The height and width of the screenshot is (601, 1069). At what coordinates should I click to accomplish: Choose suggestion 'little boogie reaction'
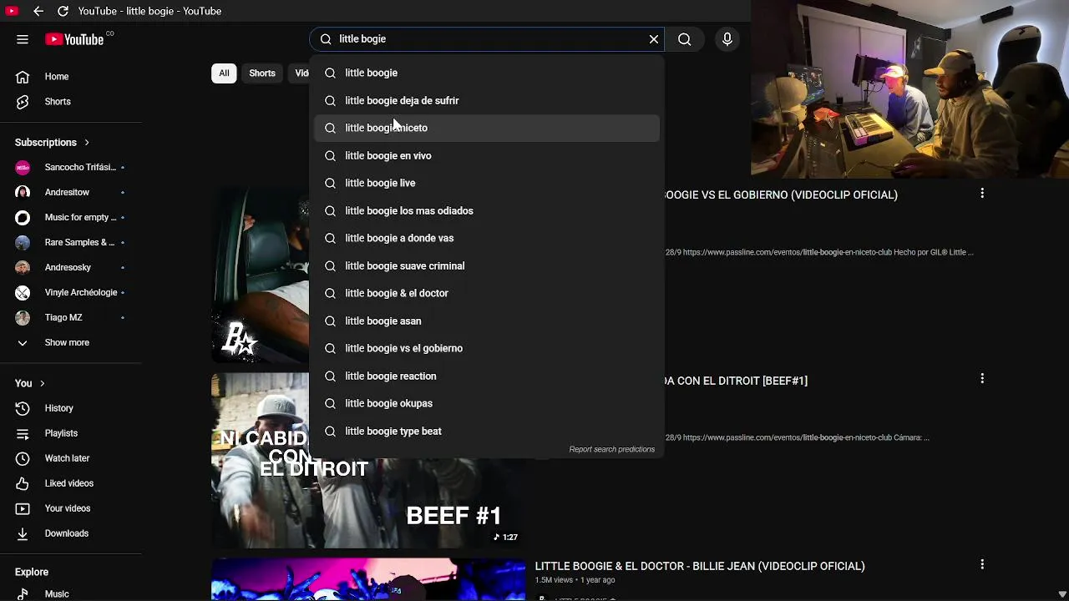(x=487, y=376)
